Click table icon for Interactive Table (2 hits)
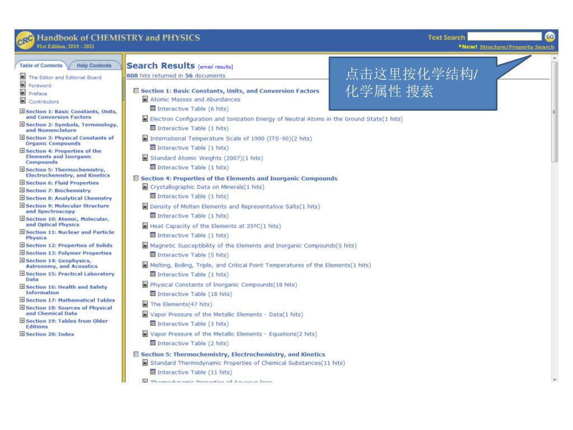 click(153, 343)
